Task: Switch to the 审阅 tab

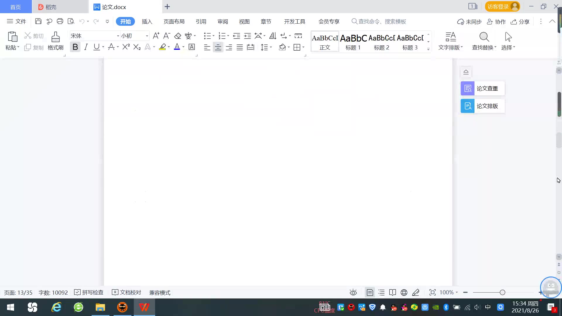Action: [x=222, y=21]
